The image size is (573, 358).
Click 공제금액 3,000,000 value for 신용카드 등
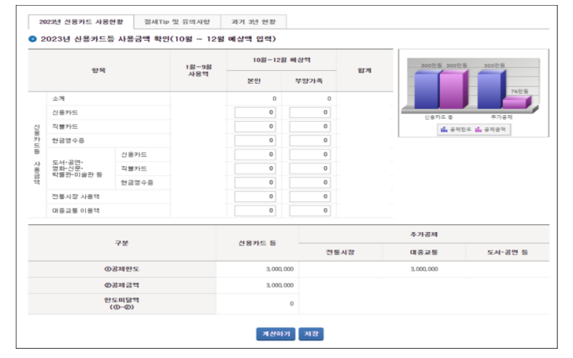click(x=279, y=285)
